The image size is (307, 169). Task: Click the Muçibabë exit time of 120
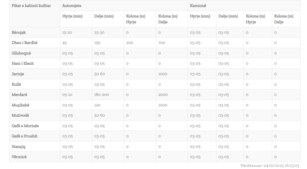point(97,105)
